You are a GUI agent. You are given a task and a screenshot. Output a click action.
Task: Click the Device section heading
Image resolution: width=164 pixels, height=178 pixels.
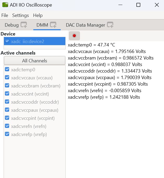8,34
